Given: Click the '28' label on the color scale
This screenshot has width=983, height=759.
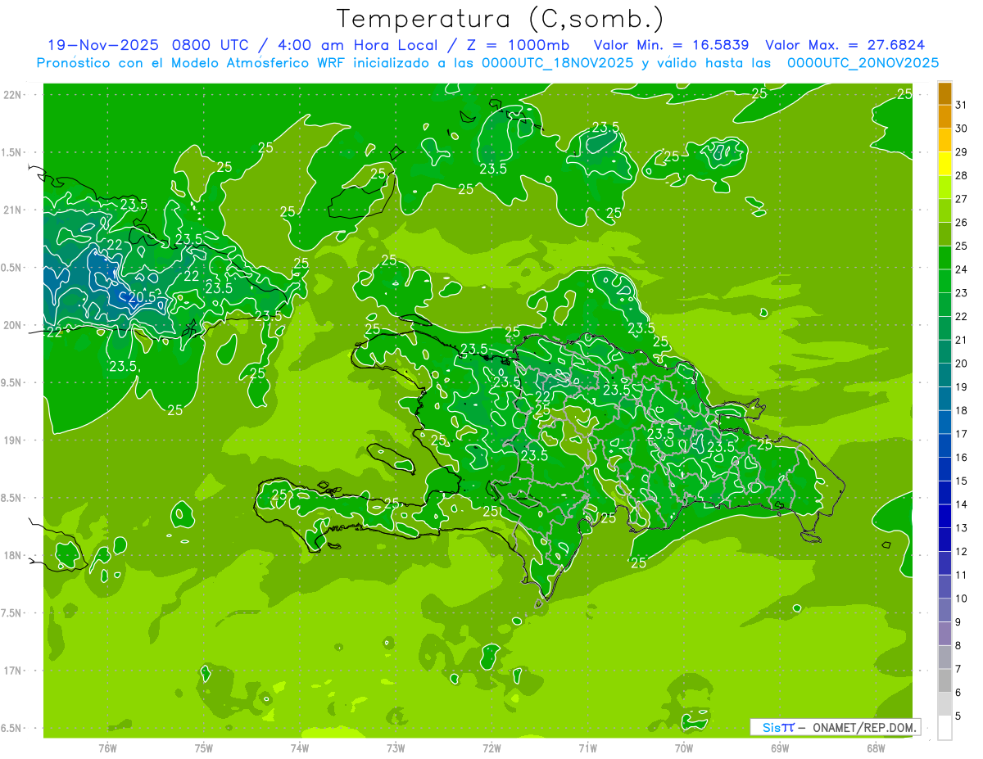Looking at the screenshot, I should tap(962, 175).
